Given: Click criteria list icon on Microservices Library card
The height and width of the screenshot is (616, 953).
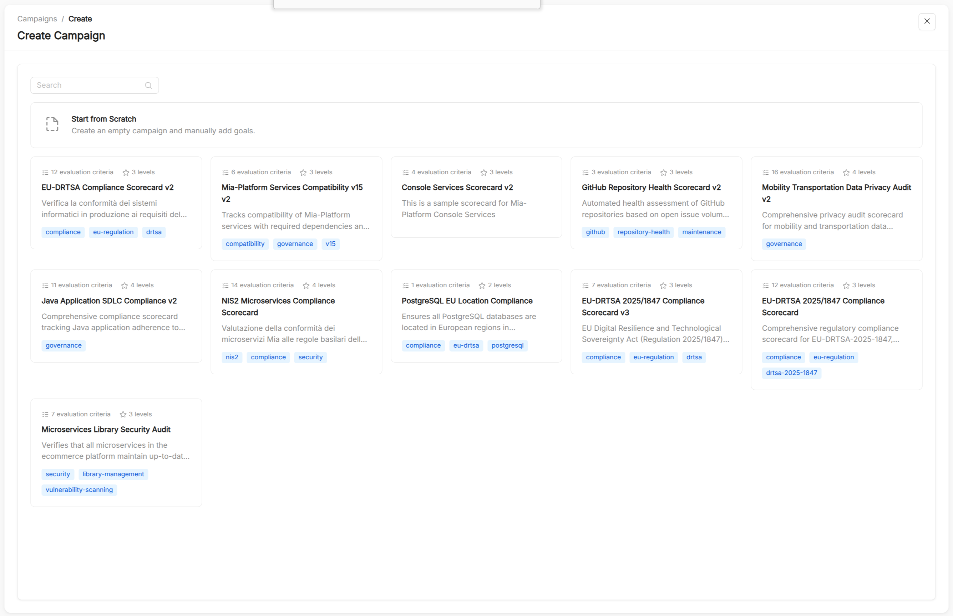Looking at the screenshot, I should (45, 414).
